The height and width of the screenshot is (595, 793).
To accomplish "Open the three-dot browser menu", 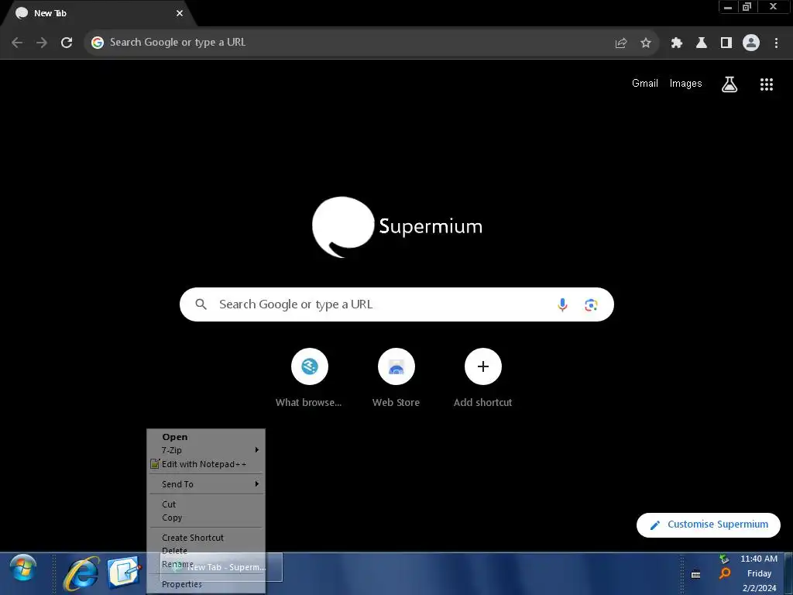I will click(776, 43).
